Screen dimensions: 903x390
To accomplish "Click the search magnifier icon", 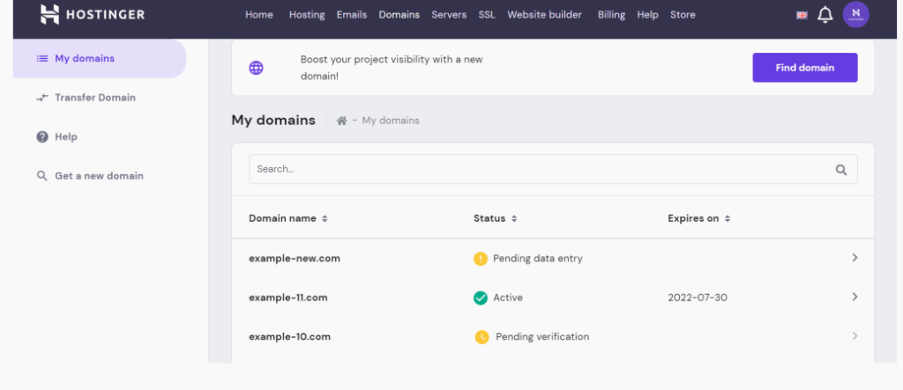I will pyautogui.click(x=840, y=170).
